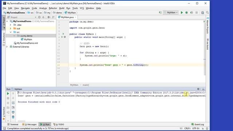Toggle the Favorites side tab
233x131 pixels.
[x=4, y=113]
